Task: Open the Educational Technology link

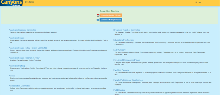Action: click(124, 40)
